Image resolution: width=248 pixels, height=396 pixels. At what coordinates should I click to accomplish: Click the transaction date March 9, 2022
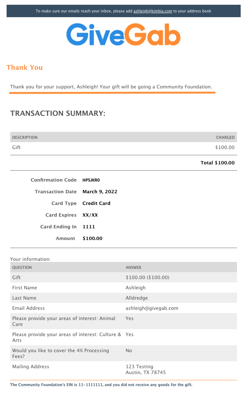pos(100,192)
